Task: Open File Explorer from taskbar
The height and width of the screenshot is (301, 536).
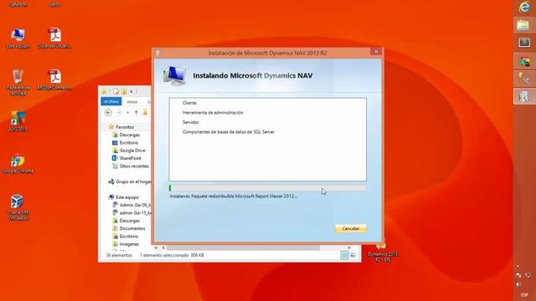Action: tap(523, 26)
